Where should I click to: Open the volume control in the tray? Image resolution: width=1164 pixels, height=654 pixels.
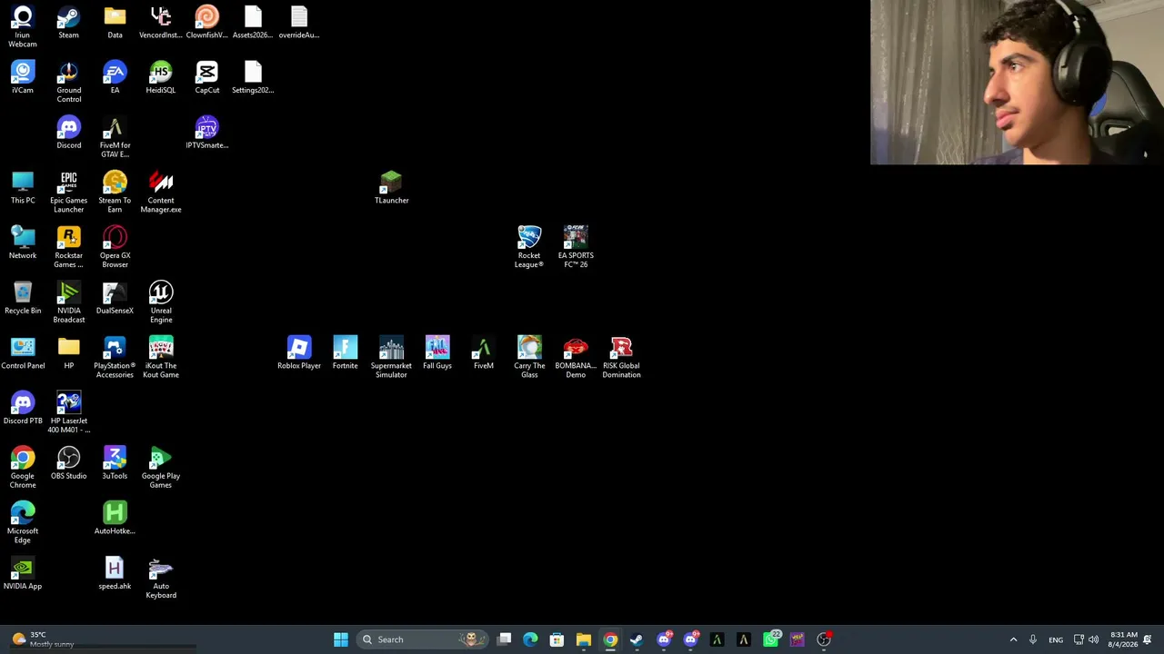(1093, 639)
